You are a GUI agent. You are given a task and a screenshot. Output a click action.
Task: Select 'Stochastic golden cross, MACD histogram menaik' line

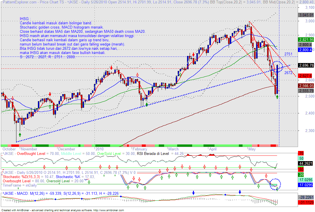62,27
